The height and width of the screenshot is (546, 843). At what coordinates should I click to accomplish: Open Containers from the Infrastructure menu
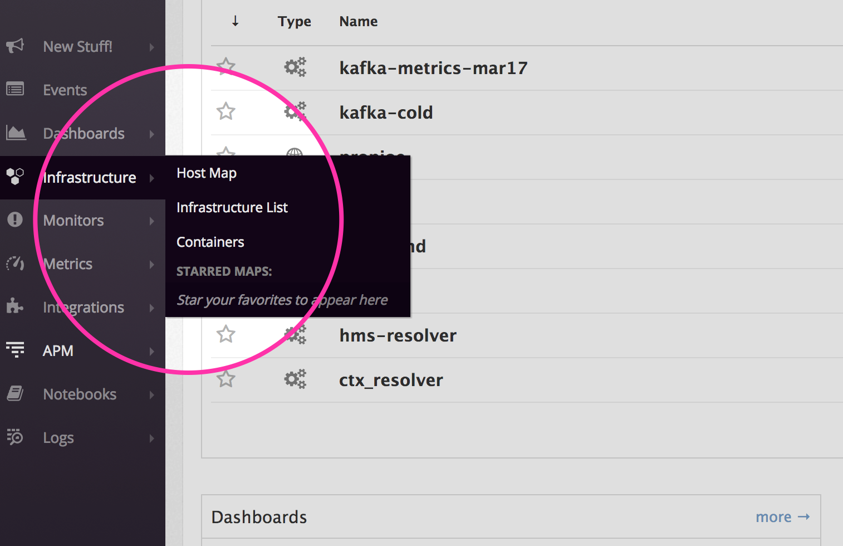pyautogui.click(x=210, y=242)
